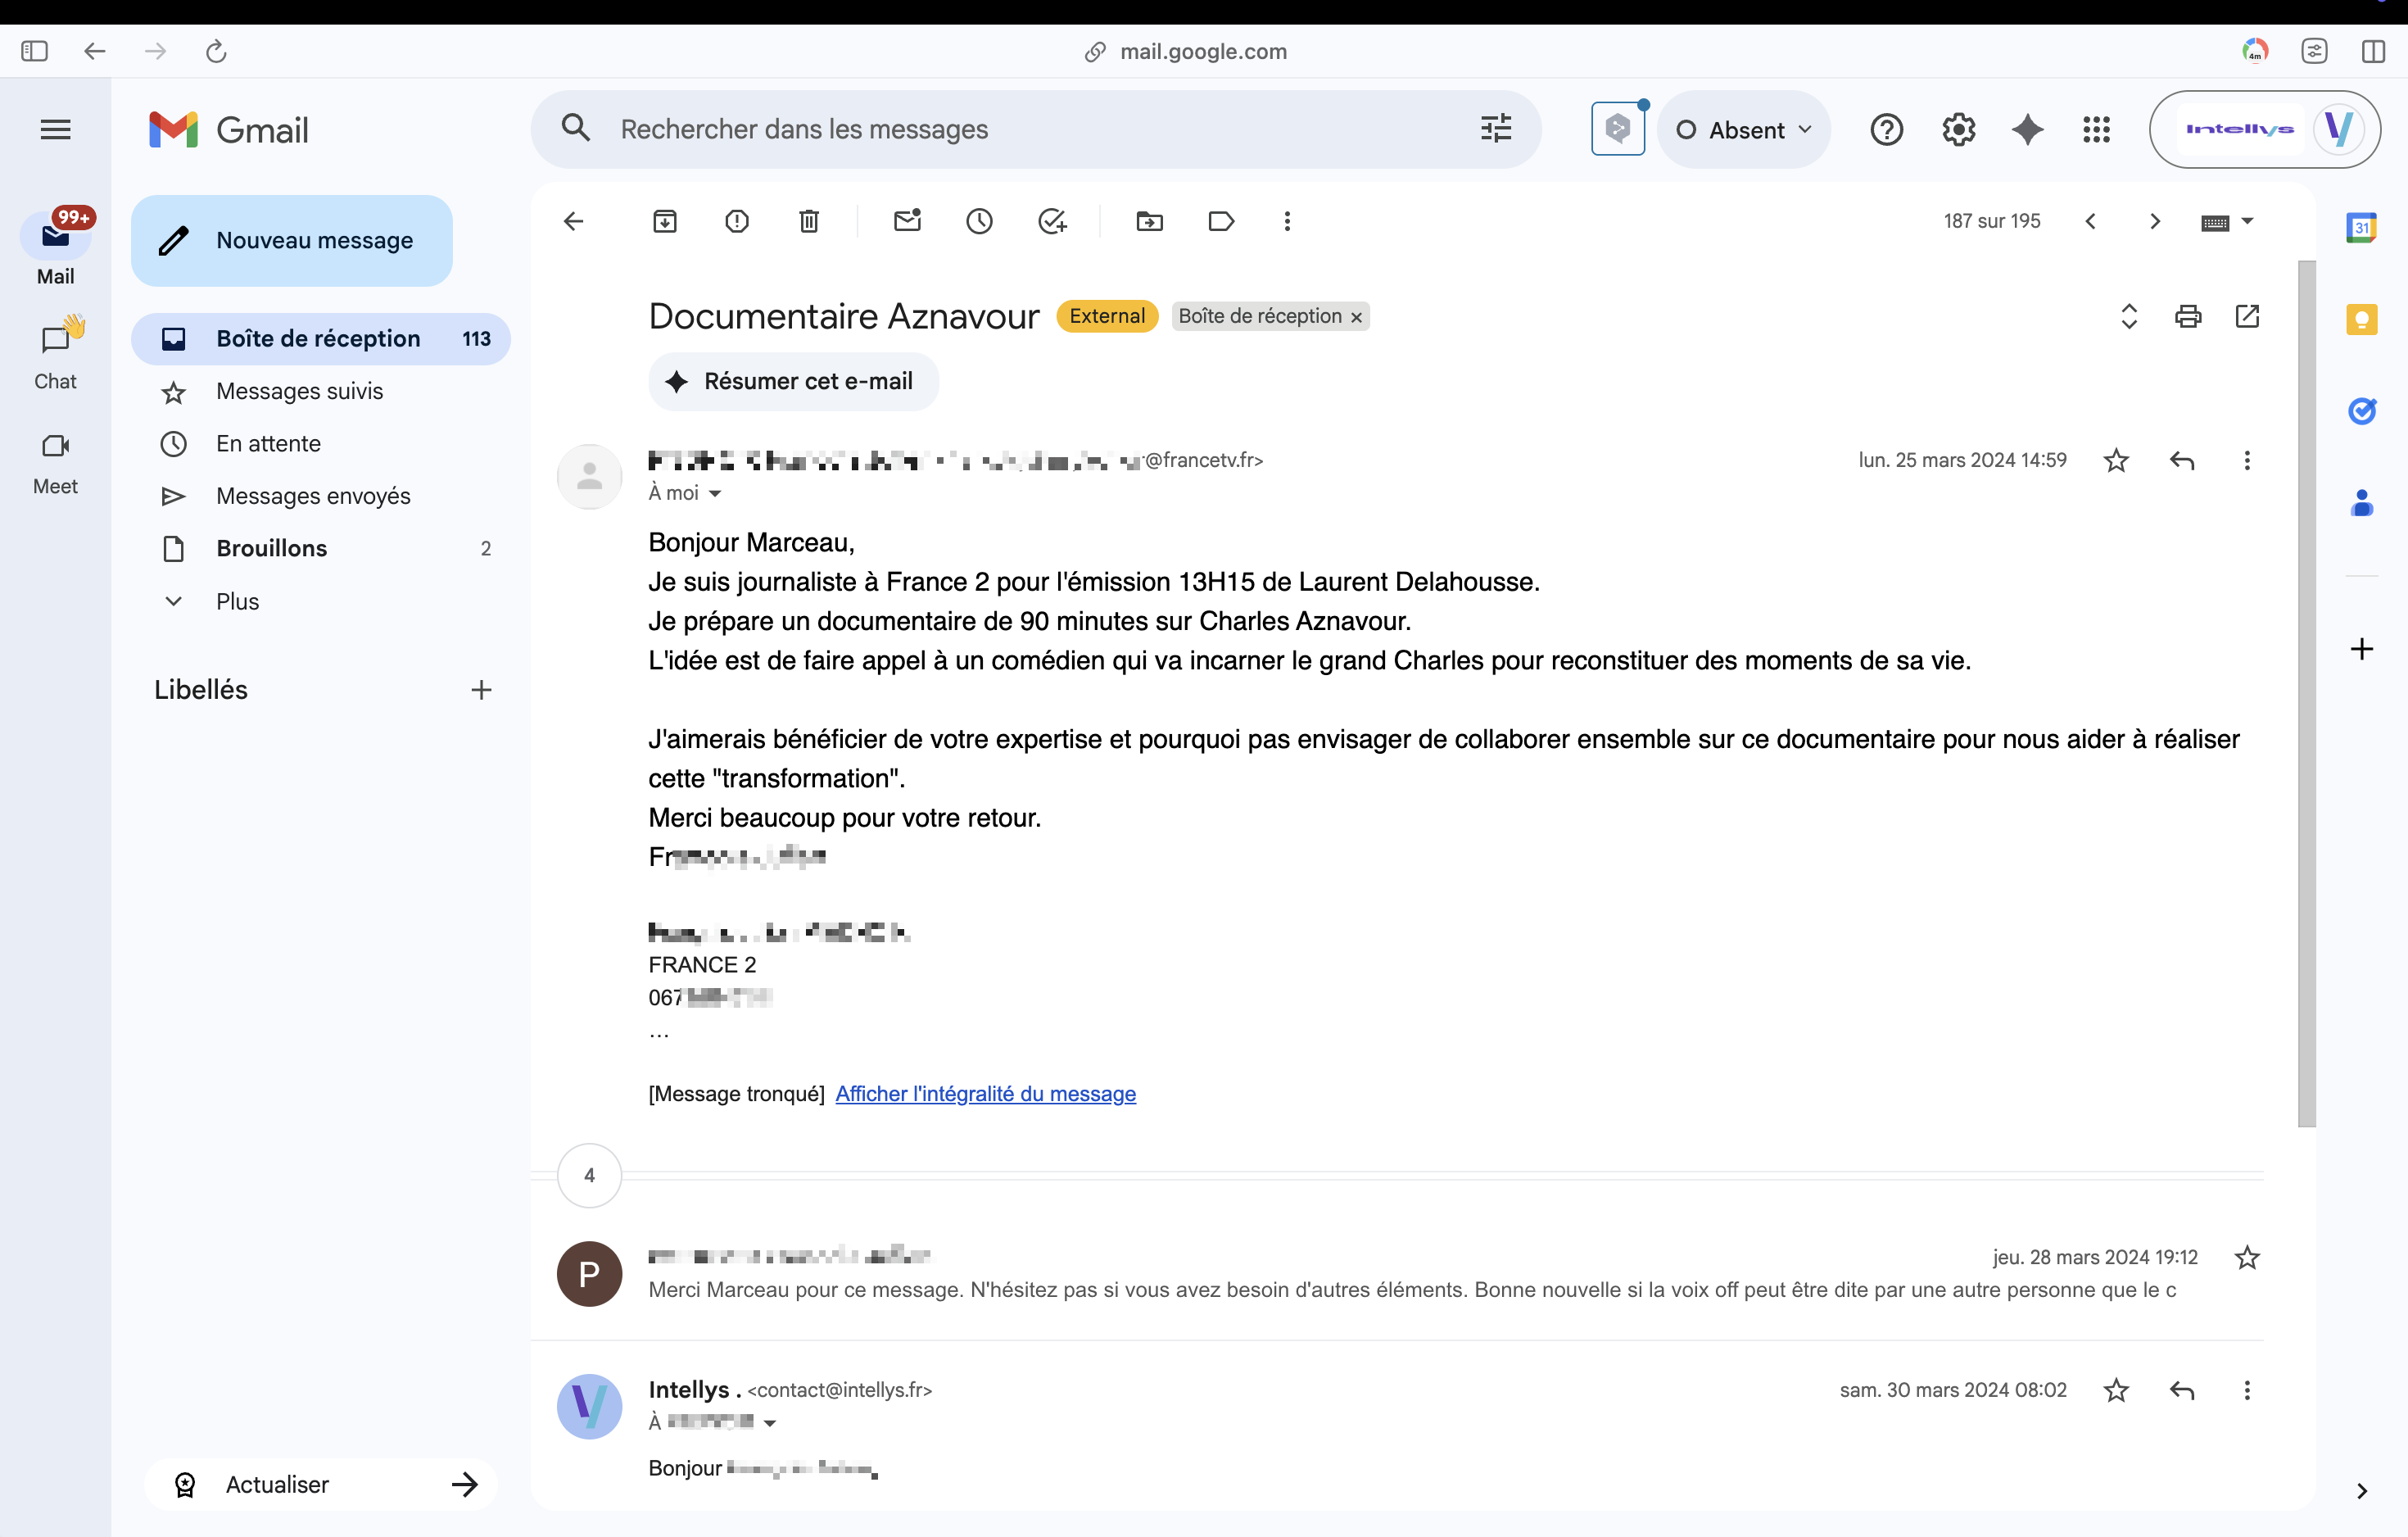Mark the email as unread

point(908,221)
